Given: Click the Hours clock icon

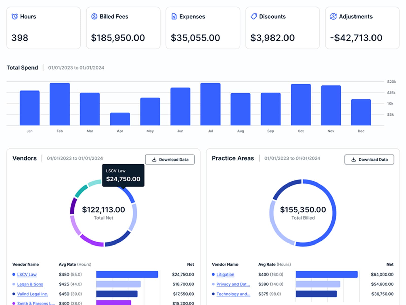Looking at the screenshot, I should pyautogui.click(x=15, y=17).
